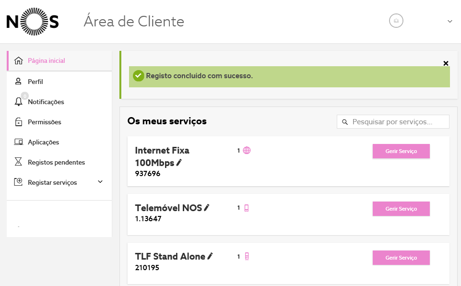Viewport: 461px width, 286px height.
Task: Click the Permissões padlock icon
Action: click(x=19, y=122)
